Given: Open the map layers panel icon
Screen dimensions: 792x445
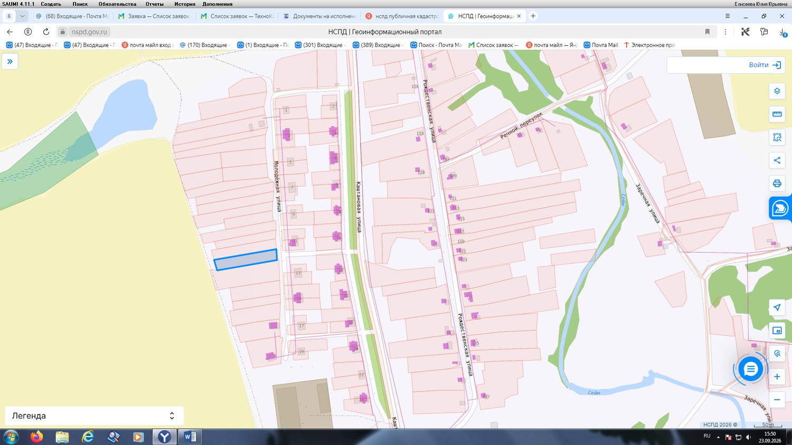Looking at the screenshot, I should pos(777,91).
